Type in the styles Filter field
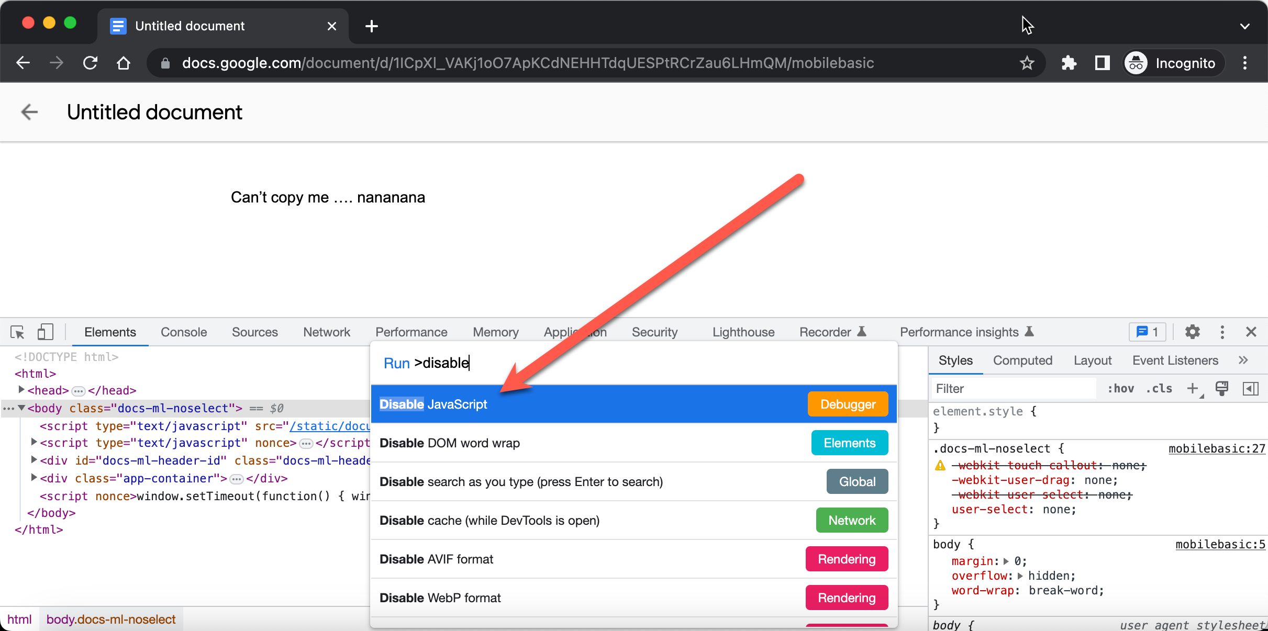The width and height of the screenshot is (1268, 631). tap(1010, 388)
